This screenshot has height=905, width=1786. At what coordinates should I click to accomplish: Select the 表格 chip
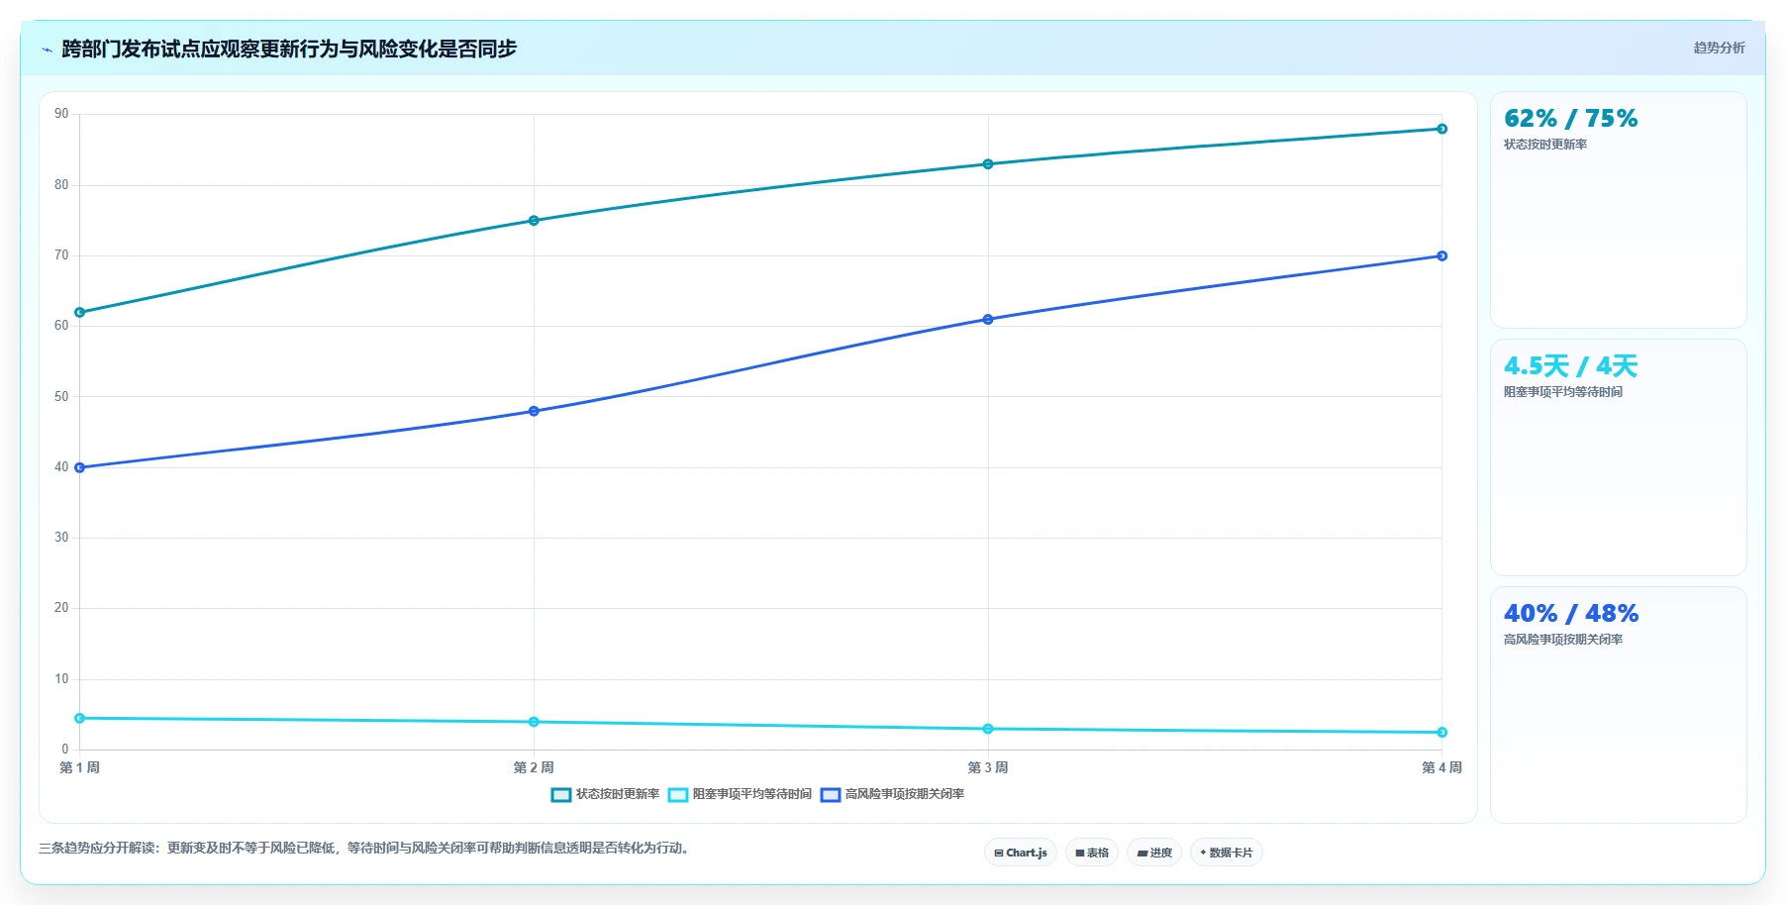(x=1092, y=853)
